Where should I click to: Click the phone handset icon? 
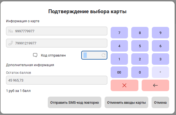[11, 43]
